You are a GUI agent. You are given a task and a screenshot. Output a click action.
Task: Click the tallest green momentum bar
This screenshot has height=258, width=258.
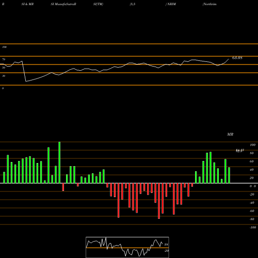59,163
